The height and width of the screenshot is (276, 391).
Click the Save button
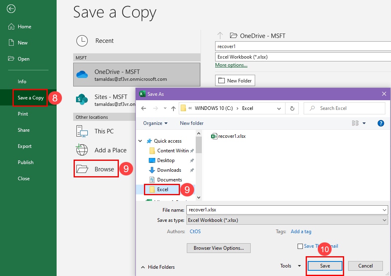325,266
